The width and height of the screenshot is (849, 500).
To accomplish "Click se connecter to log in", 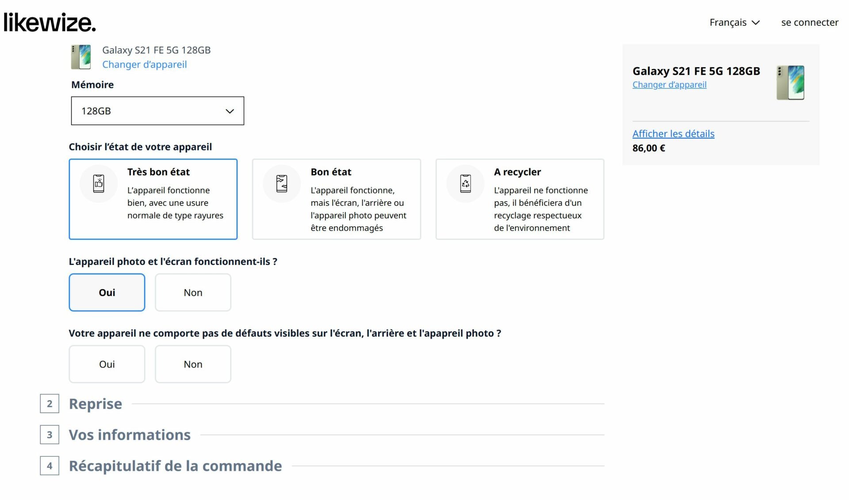I will pyautogui.click(x=810, y=23).
